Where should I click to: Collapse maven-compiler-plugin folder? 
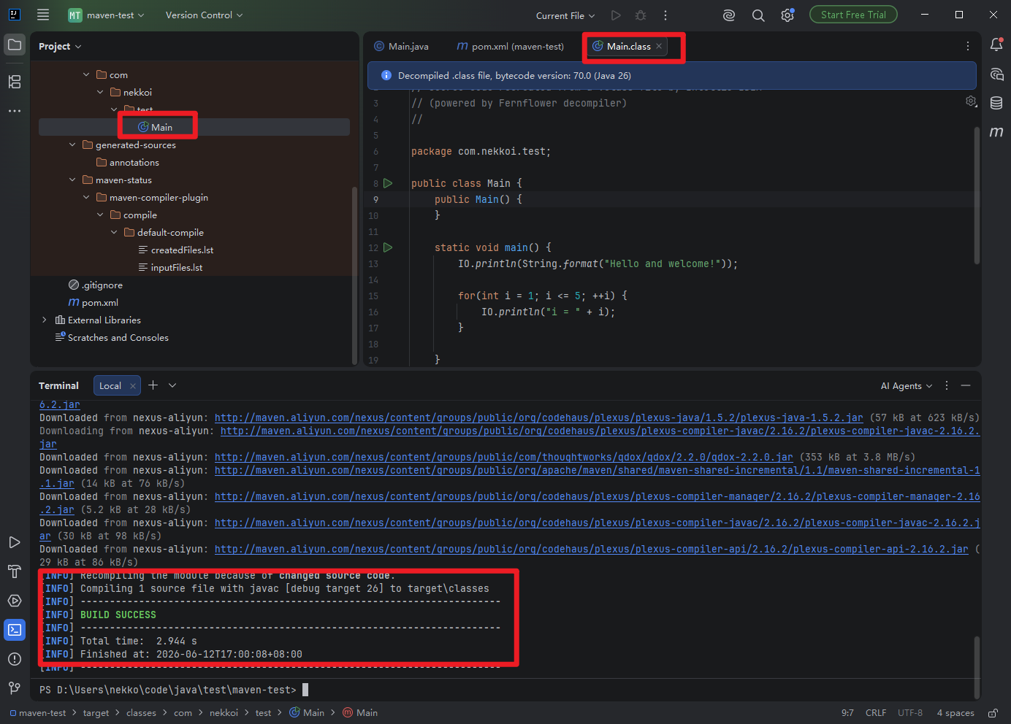86,197
